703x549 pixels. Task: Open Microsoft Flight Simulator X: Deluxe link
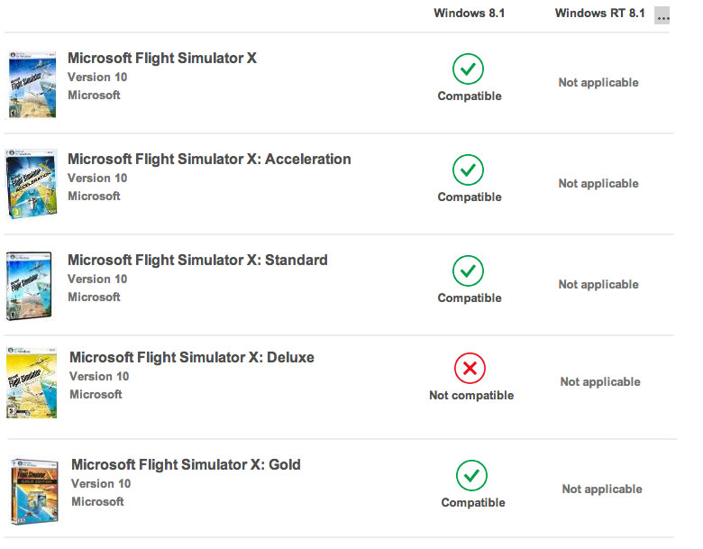[x=191, y=358]
